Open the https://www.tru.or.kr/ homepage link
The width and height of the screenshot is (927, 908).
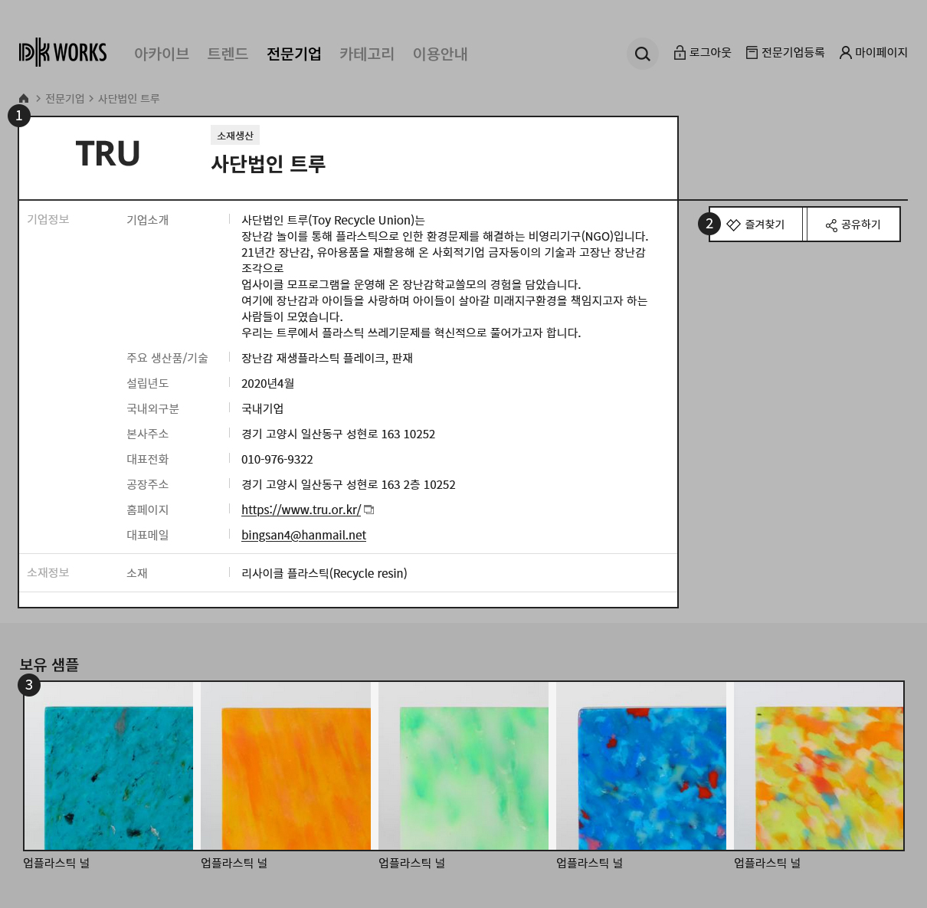[300, 510]
